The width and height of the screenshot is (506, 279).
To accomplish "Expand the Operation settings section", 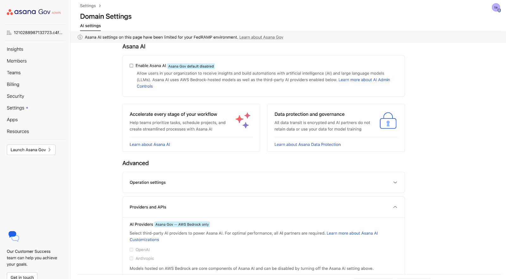I will coord(395,182).
